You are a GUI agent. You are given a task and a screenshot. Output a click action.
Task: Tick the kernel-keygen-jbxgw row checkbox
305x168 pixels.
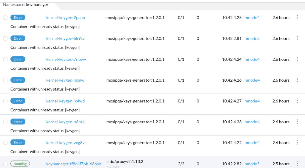5,80
